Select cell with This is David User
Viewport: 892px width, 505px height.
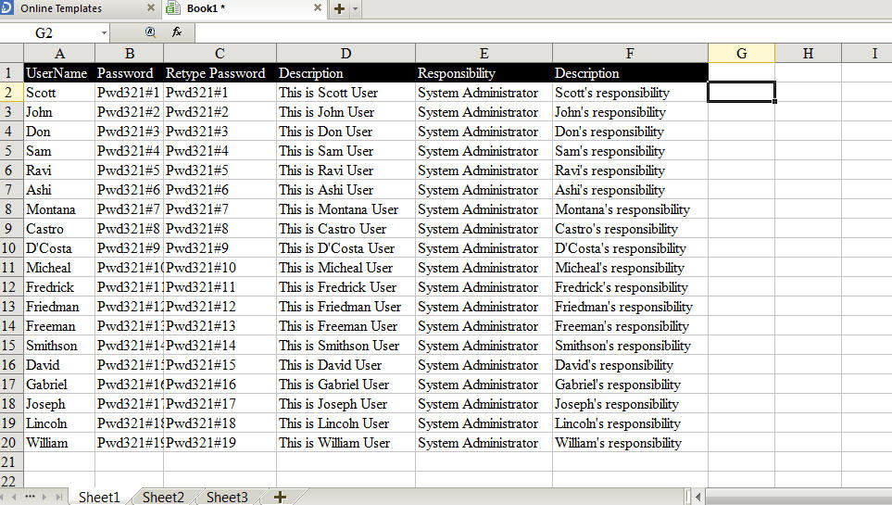click(345, 365)
